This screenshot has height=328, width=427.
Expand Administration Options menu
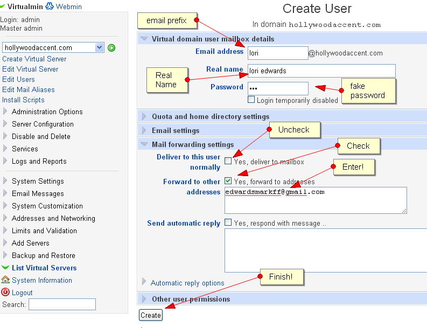[x=5, y=111]
